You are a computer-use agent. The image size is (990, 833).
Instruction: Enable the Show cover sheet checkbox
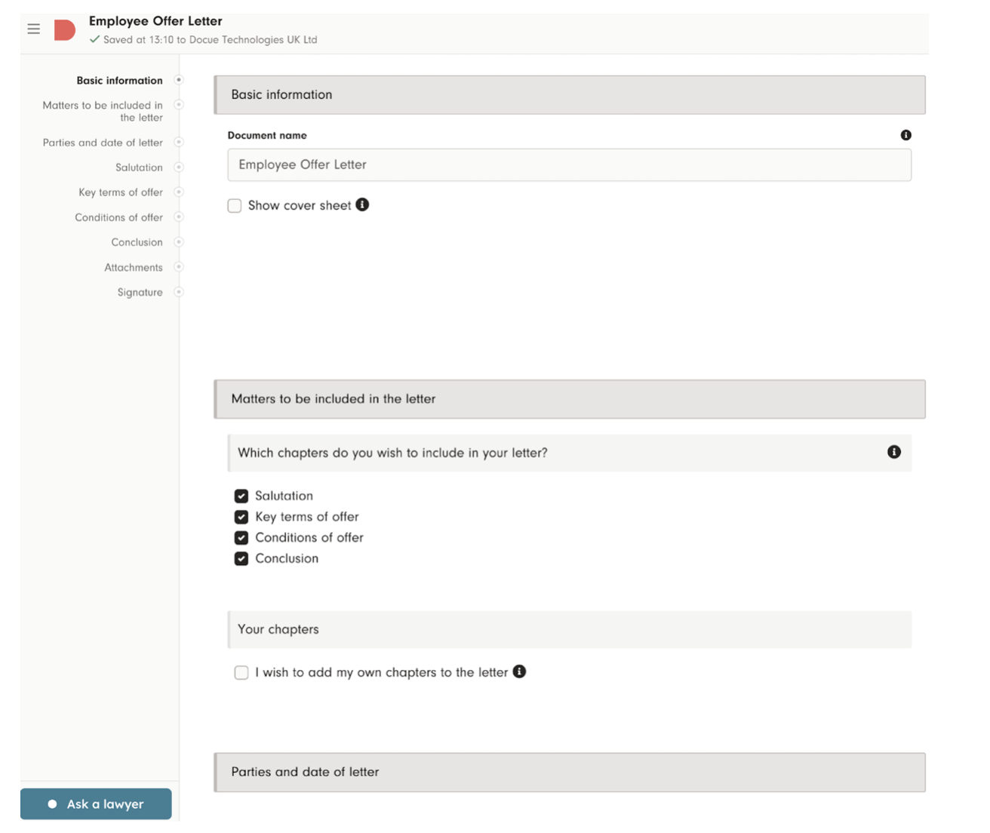pyautogui.click(x=235, y=206)
